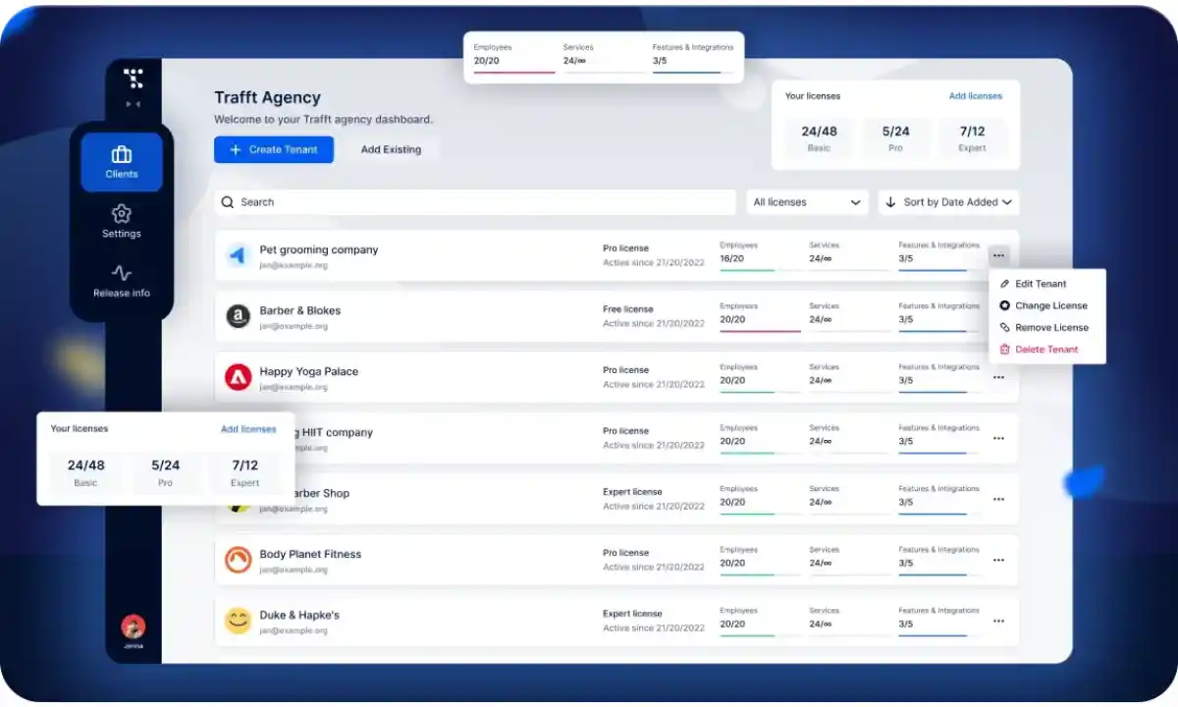The width and height of the screenshot is (1178, 707).
Task: Click the Create Tenant button
Action: [274, 149]
